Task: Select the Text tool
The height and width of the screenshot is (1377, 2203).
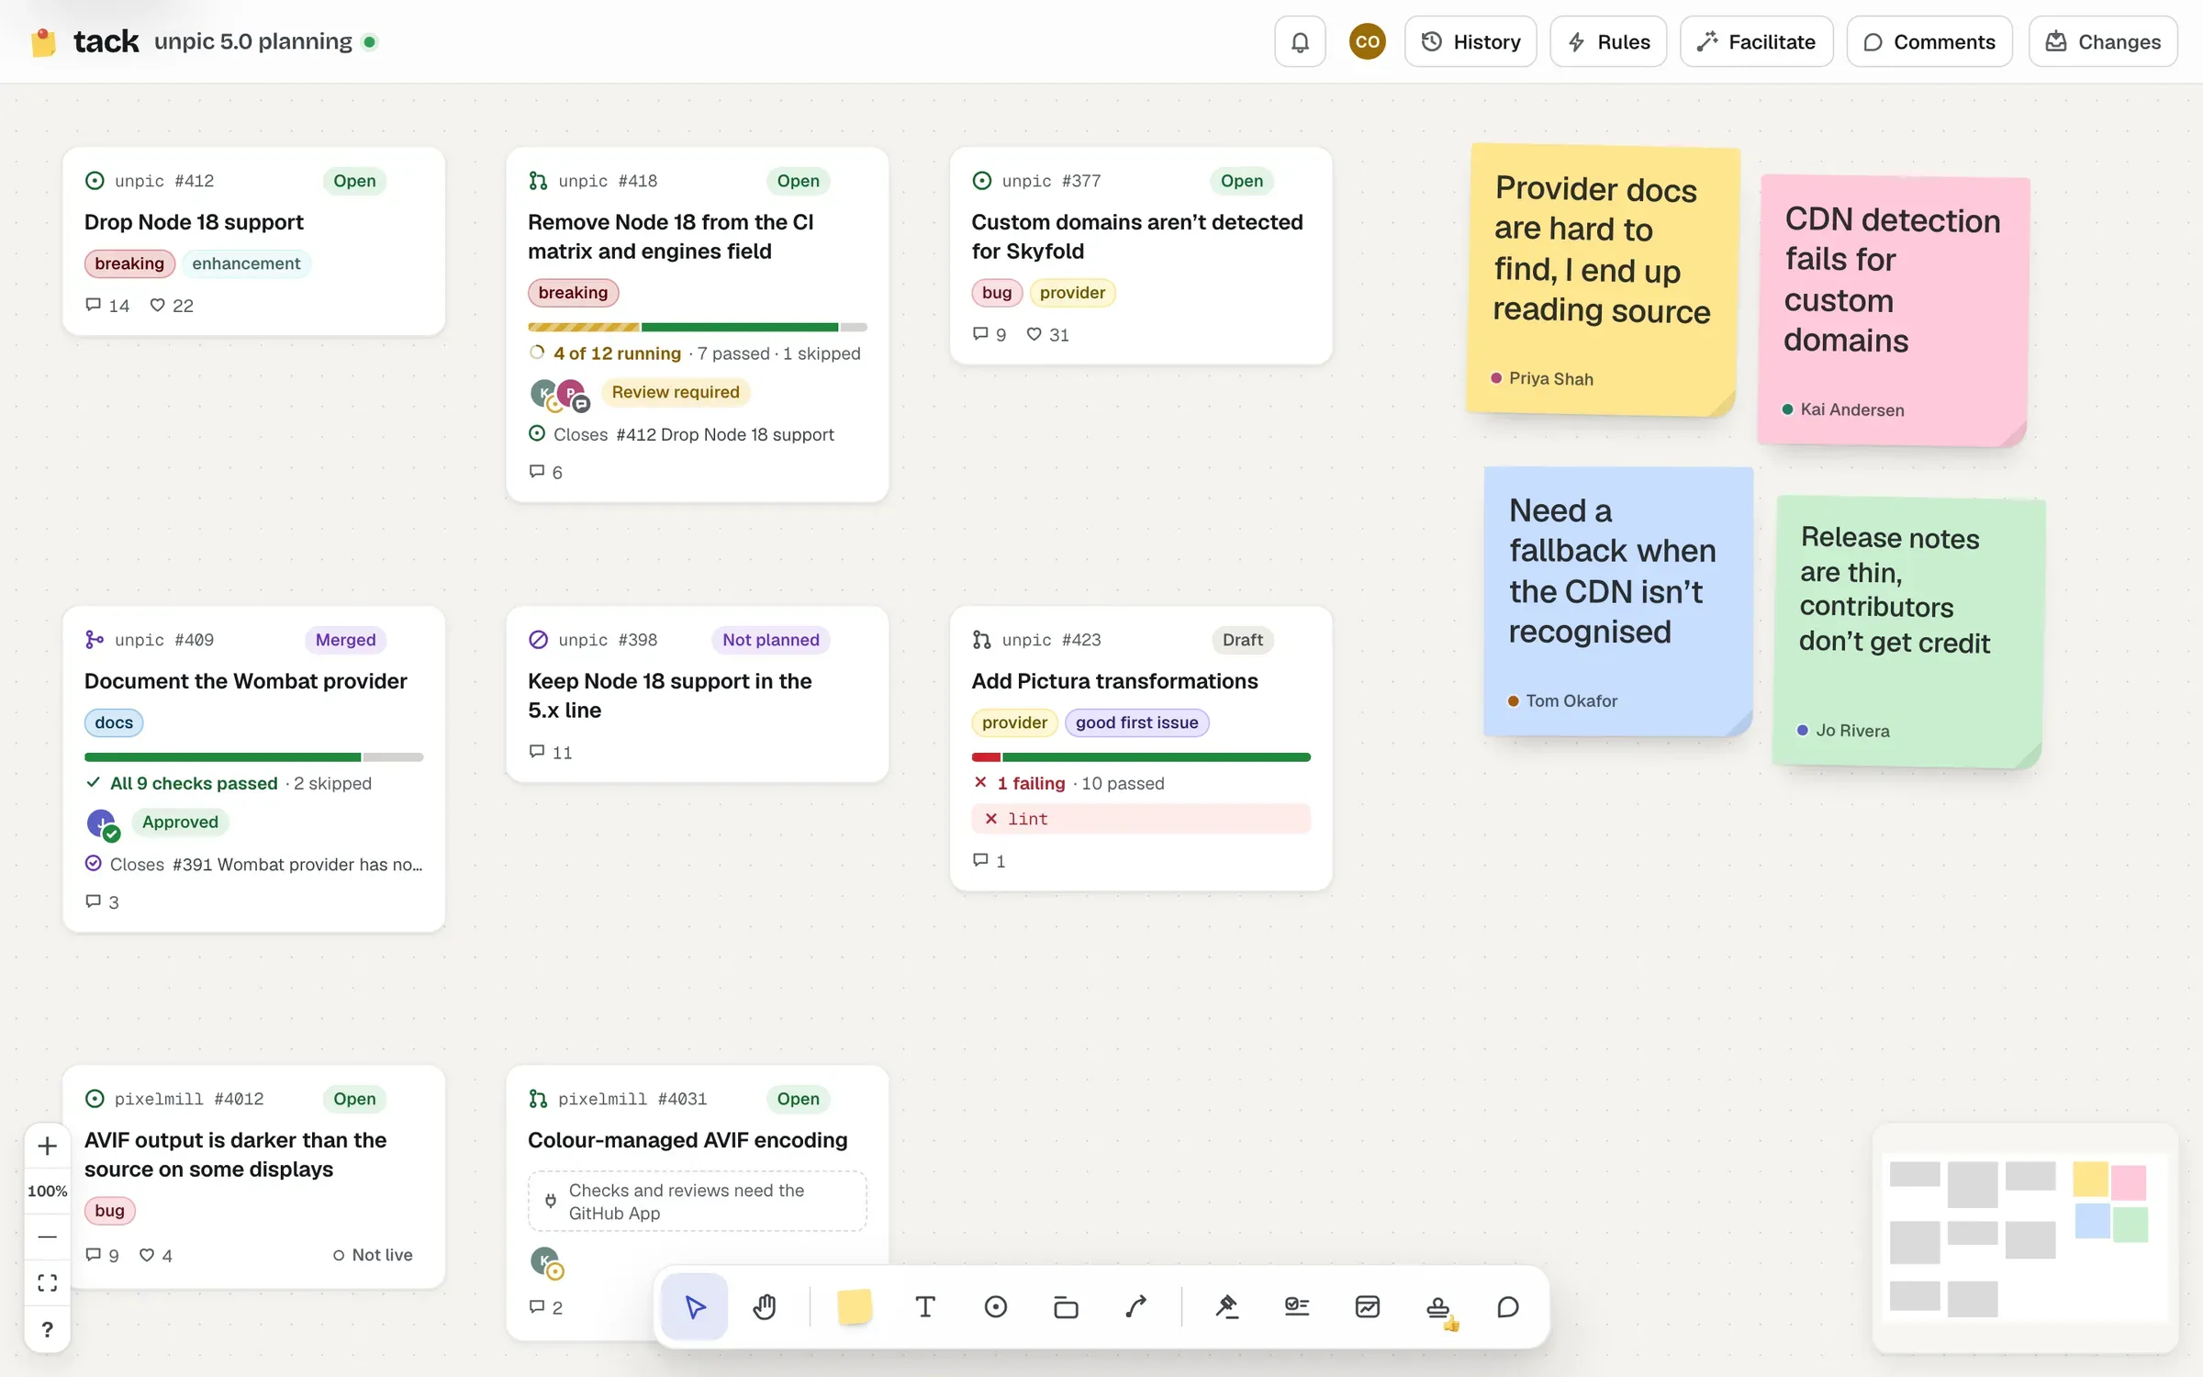Action: coord(925,1306)
